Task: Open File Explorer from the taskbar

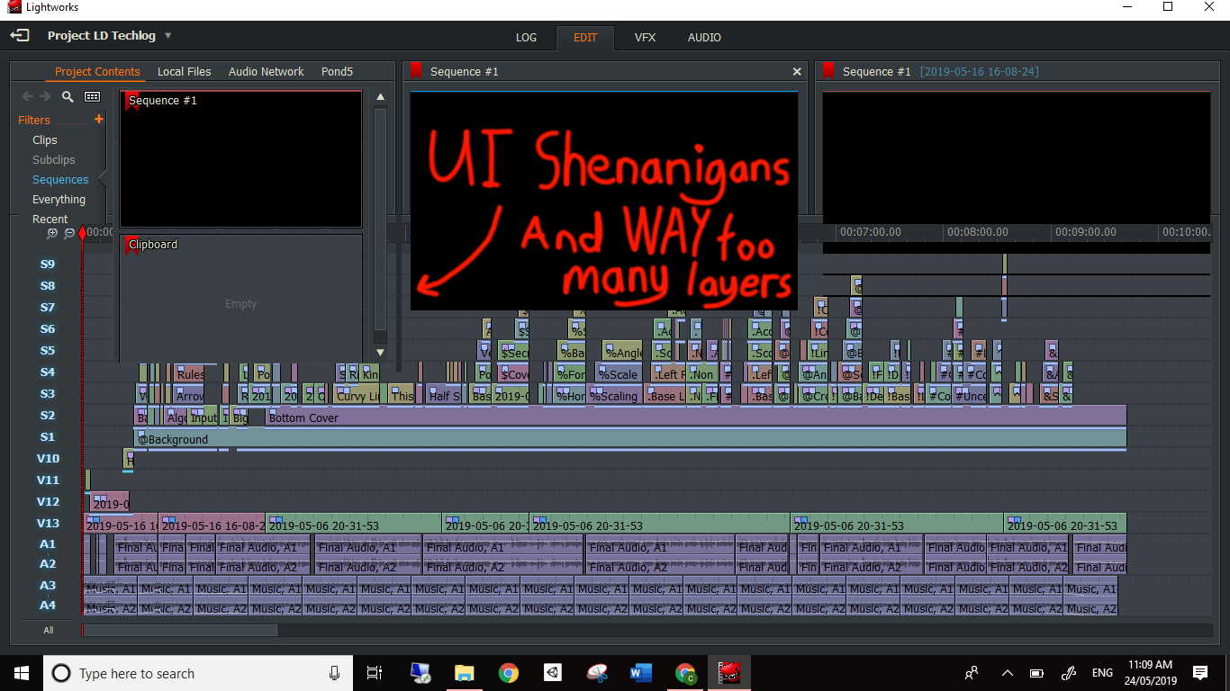Action: [465, 673]
